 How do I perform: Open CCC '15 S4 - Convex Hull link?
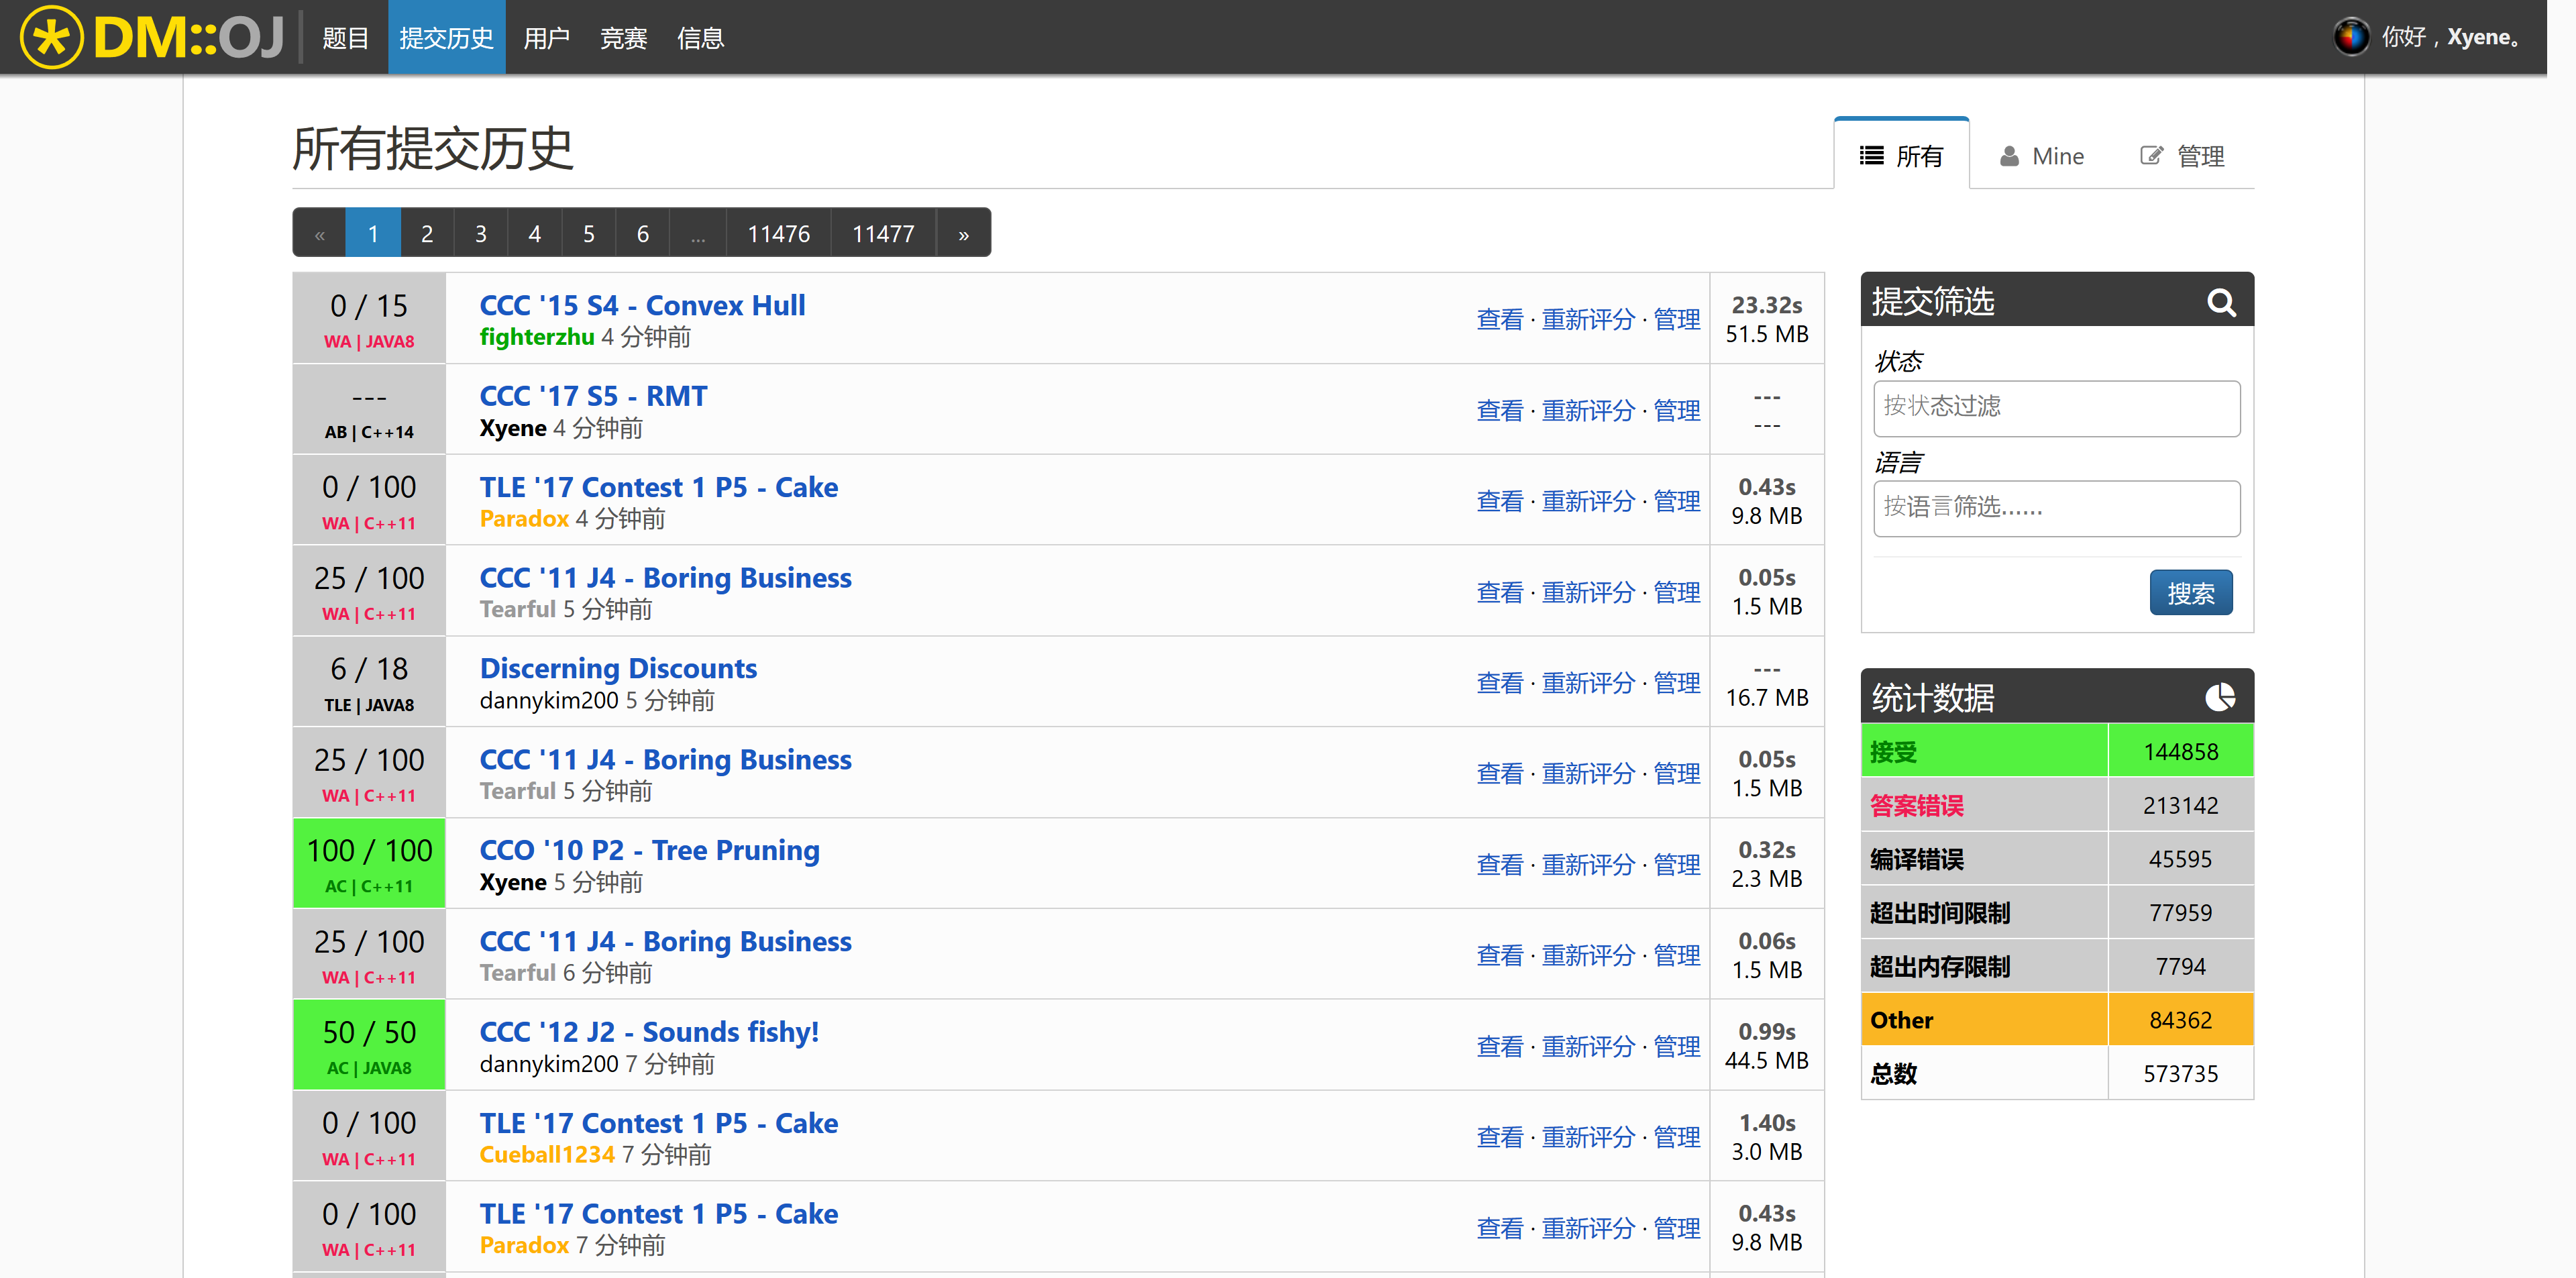point(642,305)
